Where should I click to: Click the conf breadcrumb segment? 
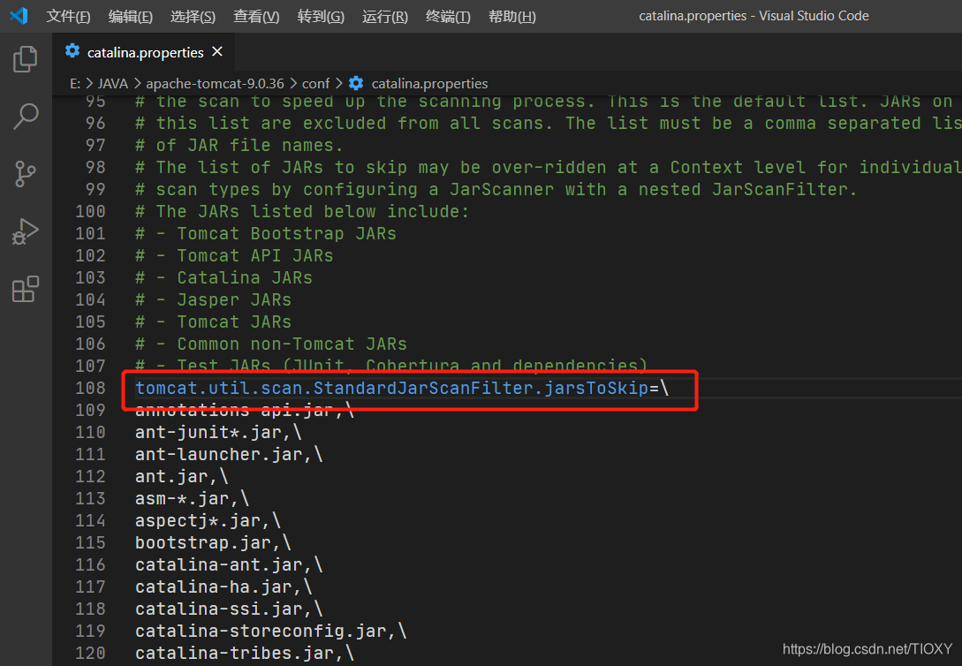[x=315, y=83]
